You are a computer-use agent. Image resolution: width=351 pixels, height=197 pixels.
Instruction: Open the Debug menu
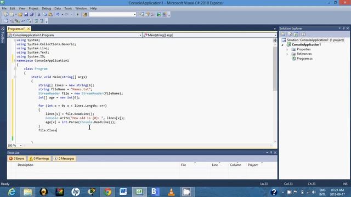pos(46,9)
